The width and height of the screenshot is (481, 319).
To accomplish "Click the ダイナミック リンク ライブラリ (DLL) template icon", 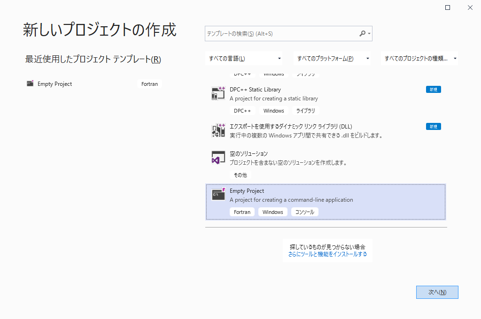I will (218, 130).
